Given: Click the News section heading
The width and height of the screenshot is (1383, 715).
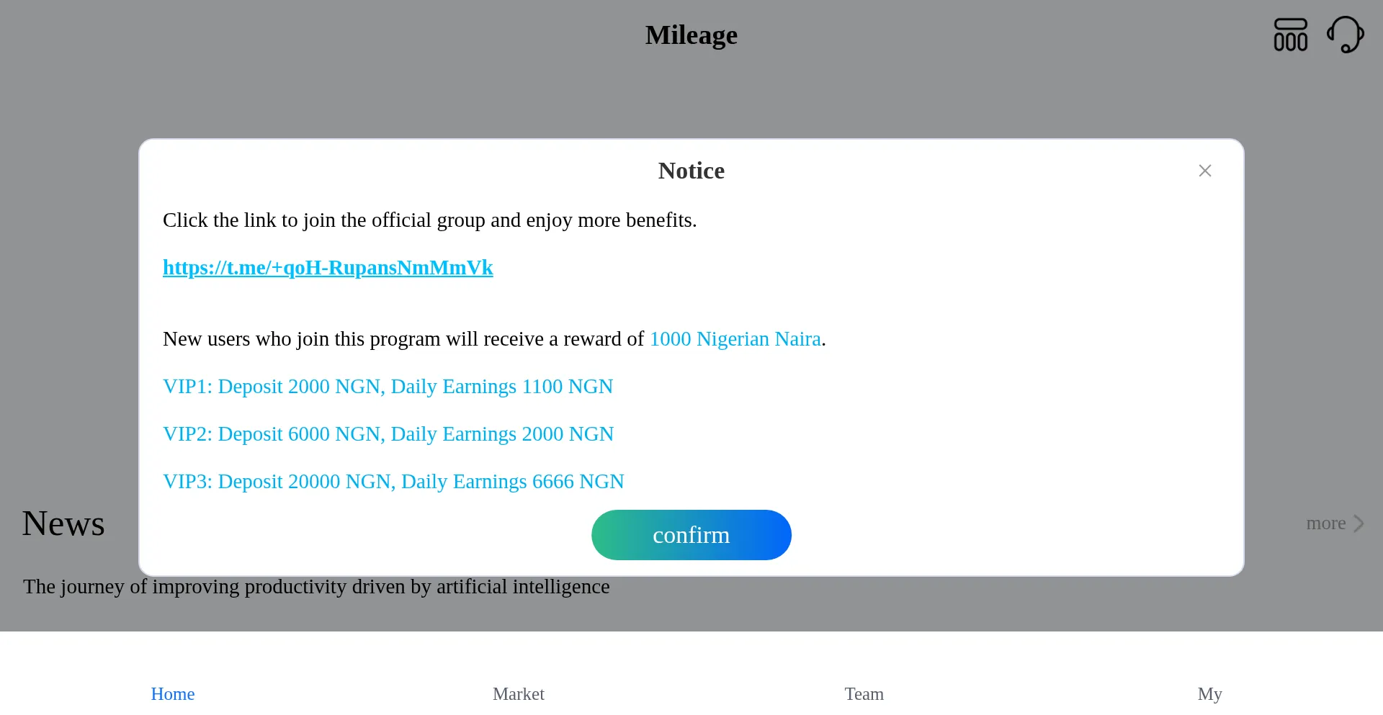Looking at the screenshot, I should coord(63,523).
